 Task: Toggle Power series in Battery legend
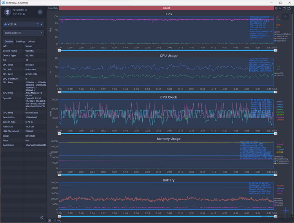pyautogui.click(x=278, y=198)
